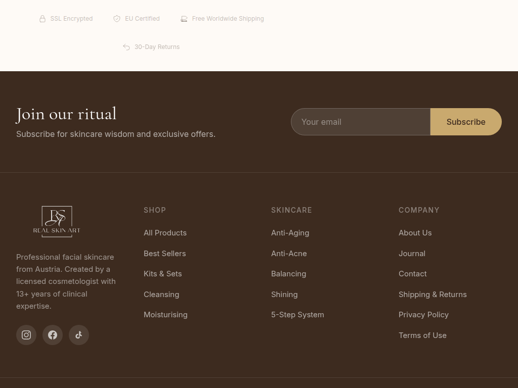Screen dimensions: 518x388
Task: View the 5-Step System page
Action: tap(297, 315)
